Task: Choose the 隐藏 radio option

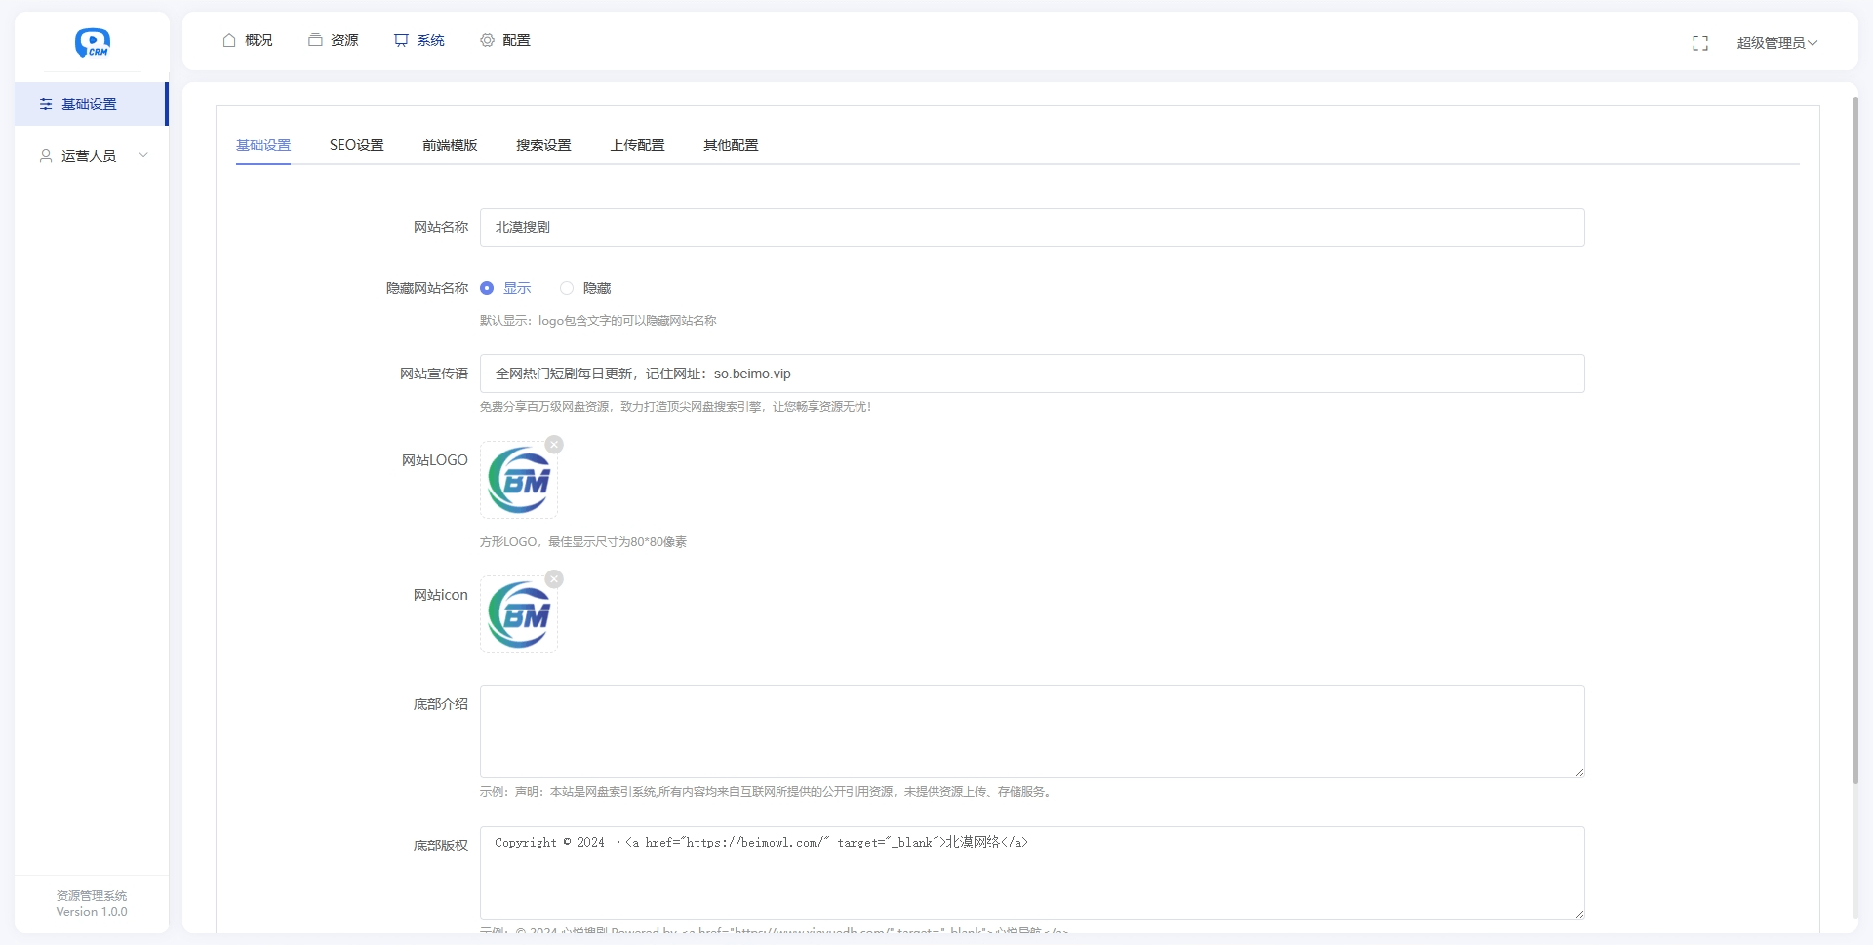Action: [x=568, y=288]
